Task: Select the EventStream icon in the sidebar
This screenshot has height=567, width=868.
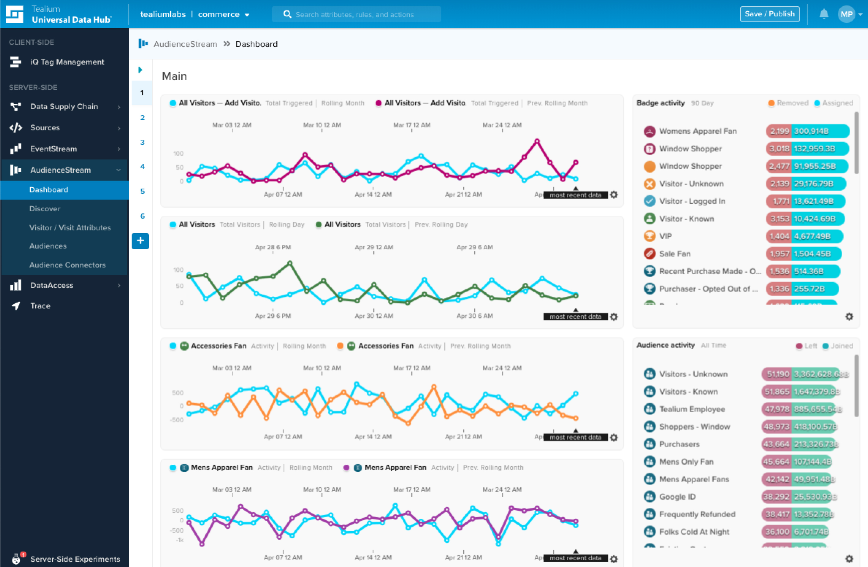Action: [x=15, y=149]
